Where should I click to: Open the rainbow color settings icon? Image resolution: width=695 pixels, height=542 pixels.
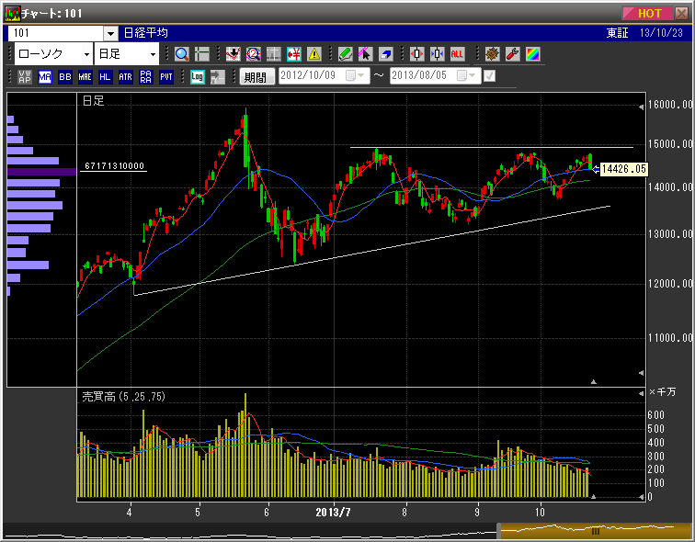tap(533, 54)
